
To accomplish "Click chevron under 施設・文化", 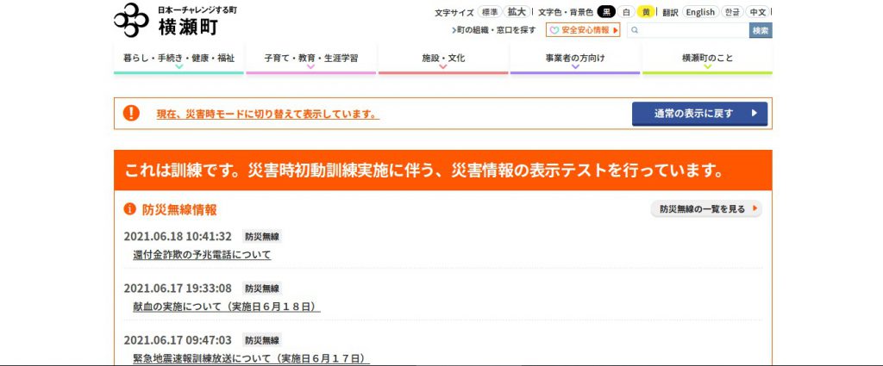I will tap(443, 66).
